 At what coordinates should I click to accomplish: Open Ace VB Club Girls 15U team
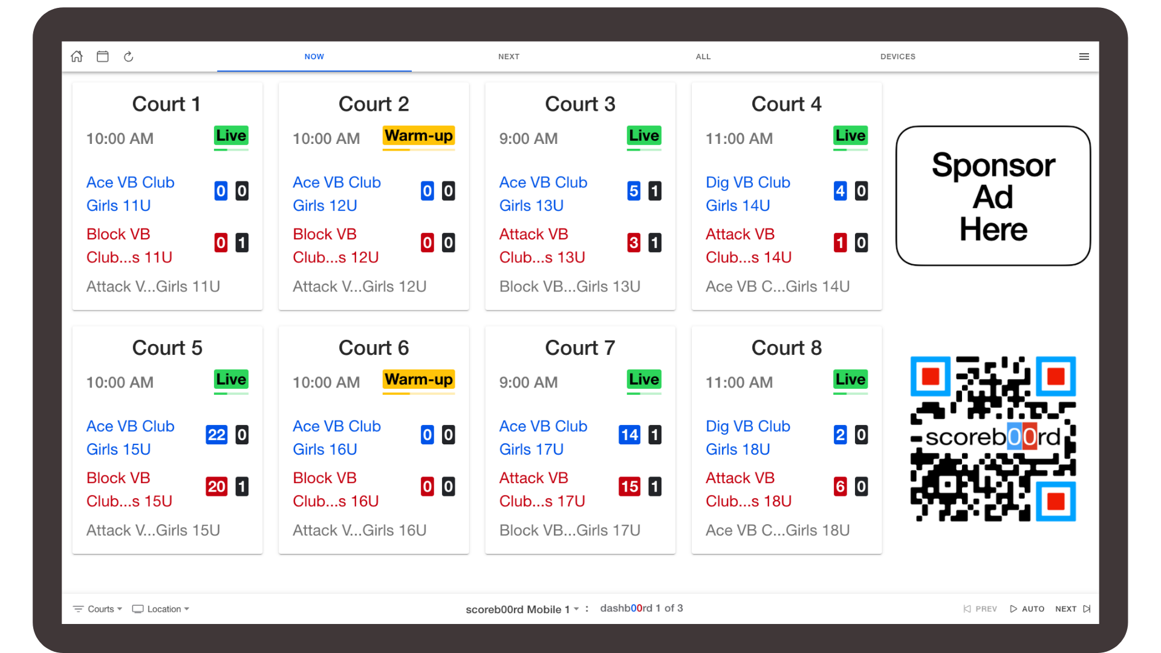coord(130,437)
